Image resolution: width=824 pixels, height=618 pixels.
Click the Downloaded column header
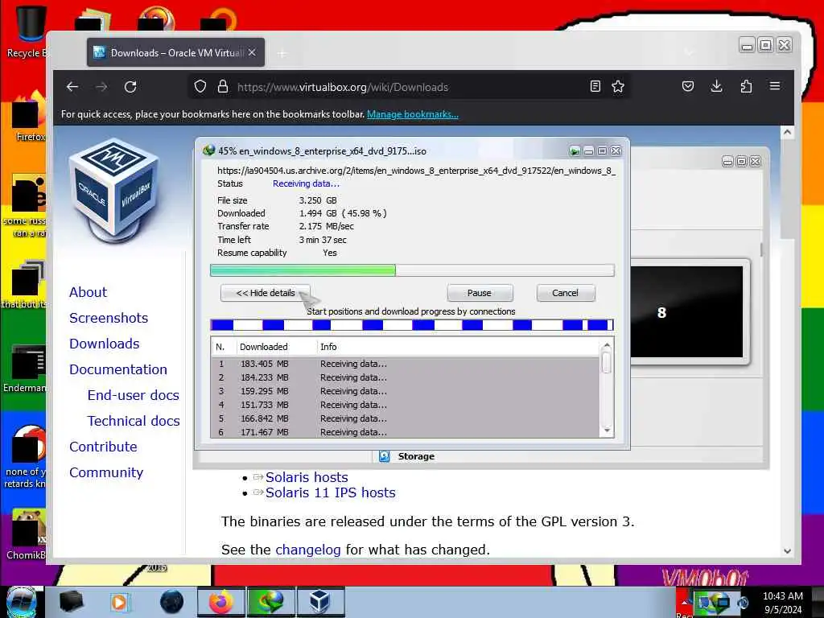pos(277,347)
